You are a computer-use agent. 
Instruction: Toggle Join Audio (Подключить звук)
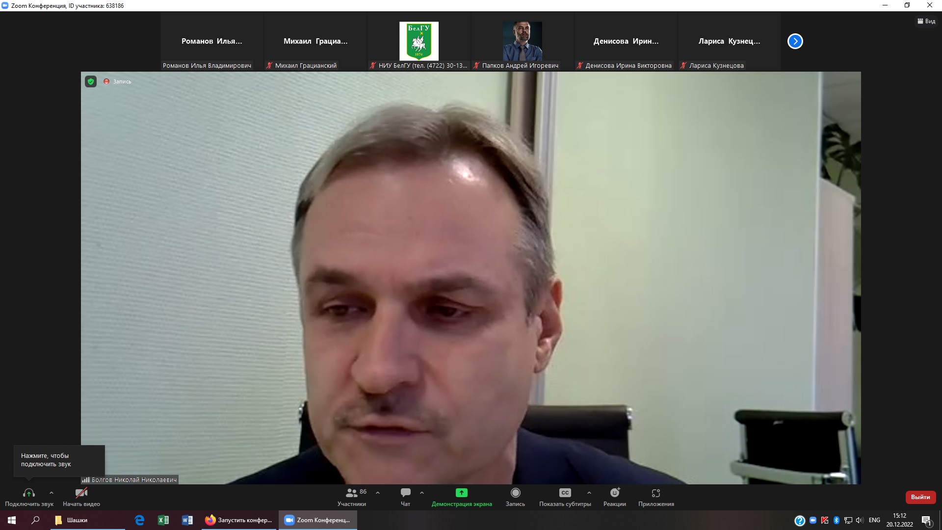pos(29,493)
